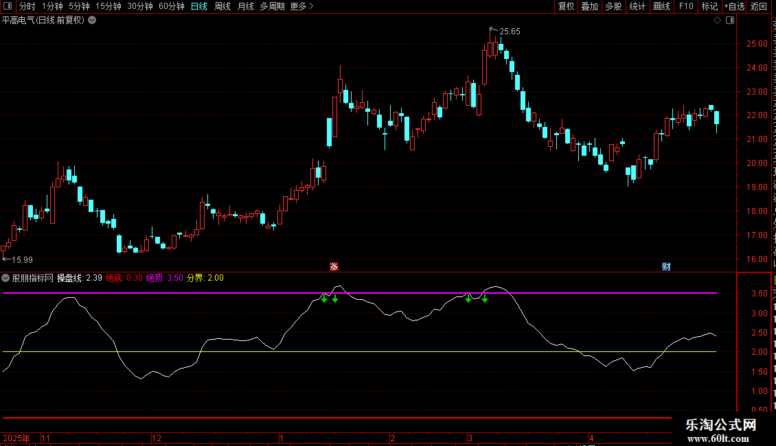Open F10 company information
The image size is (776, 446).
pyautogui.click(x=686, y=6)
